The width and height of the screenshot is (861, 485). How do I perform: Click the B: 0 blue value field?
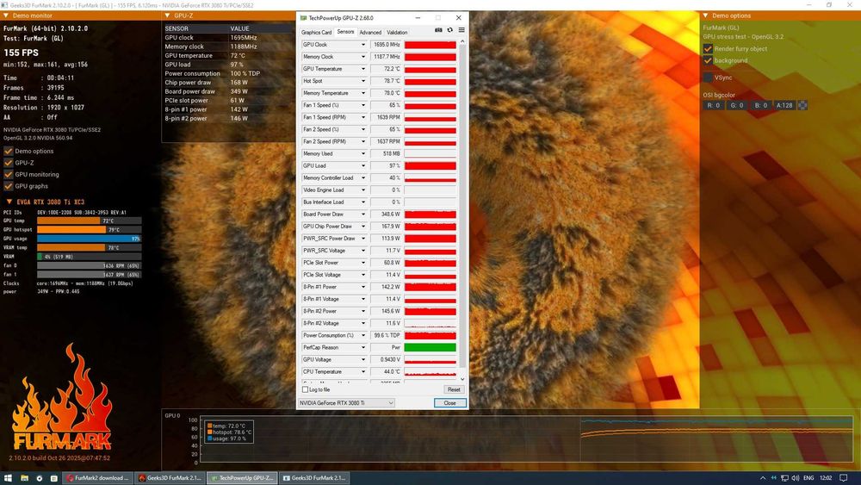click(x=760, y=105)
